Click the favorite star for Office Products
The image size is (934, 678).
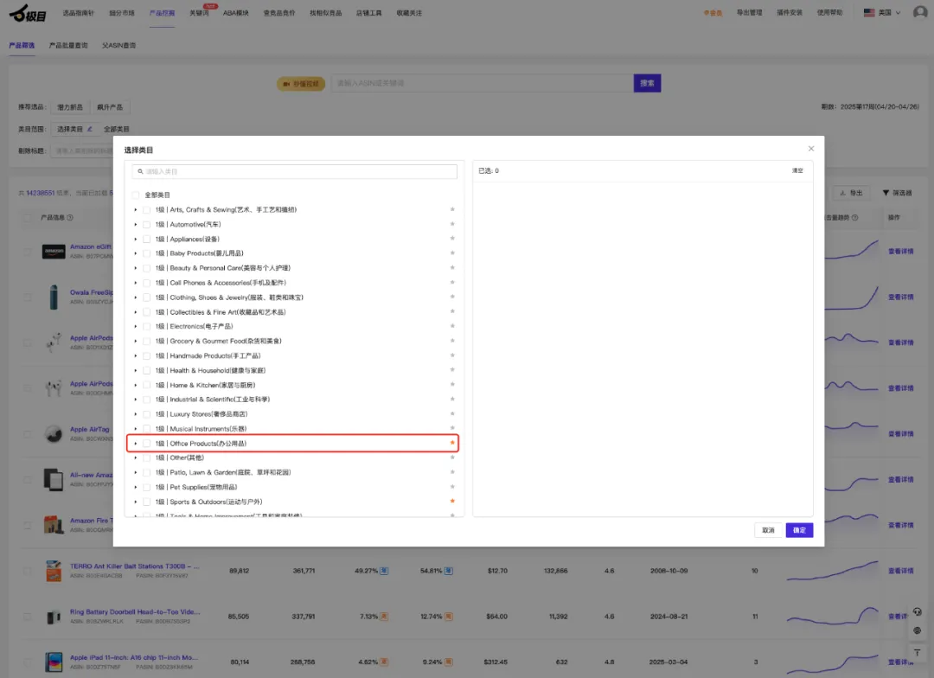pyautogui.click(x=452, y=443)
